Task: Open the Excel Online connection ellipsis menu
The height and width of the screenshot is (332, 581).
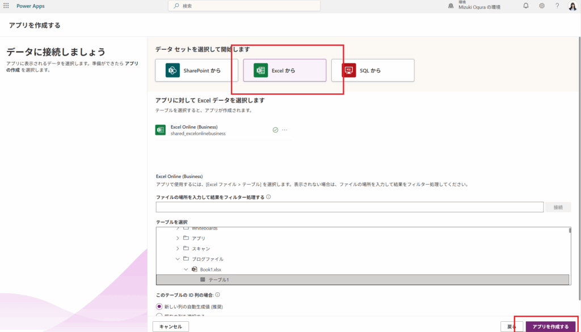Action: pos(285,130)
